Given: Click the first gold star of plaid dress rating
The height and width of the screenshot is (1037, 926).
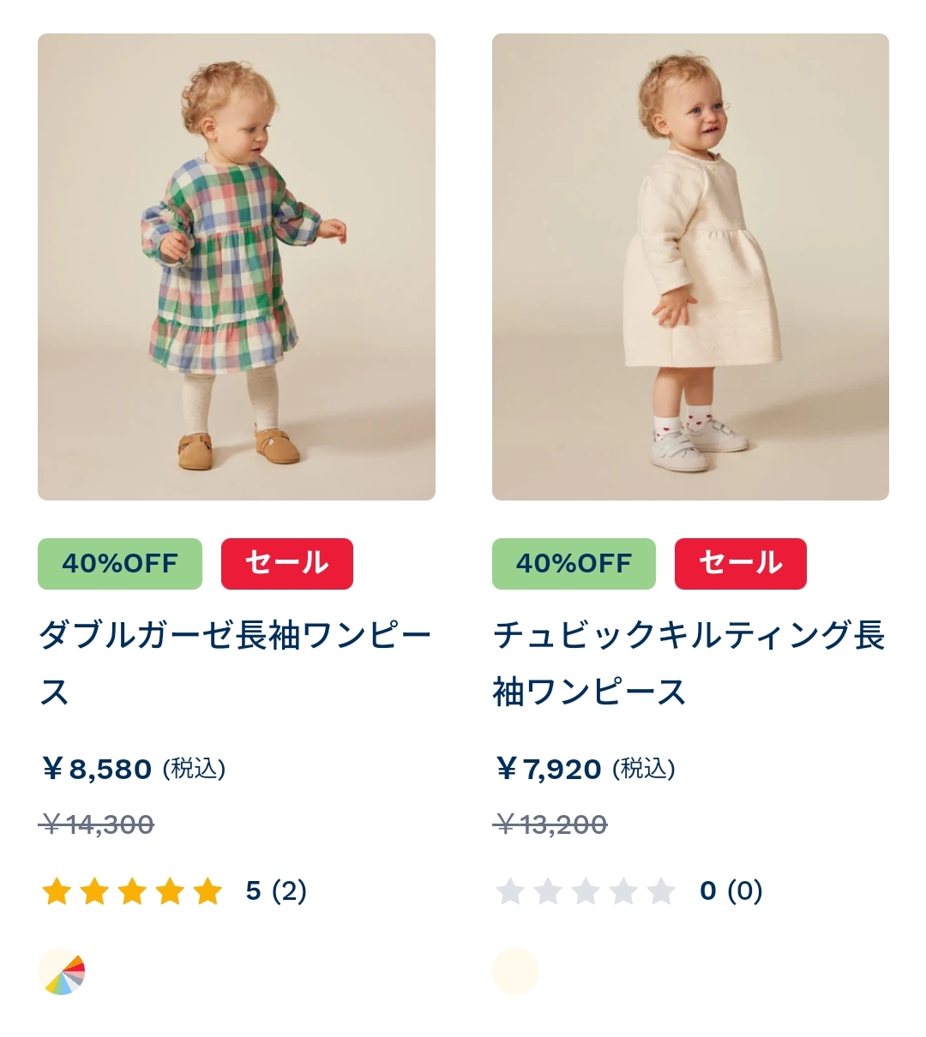Looking at the screenshot, I should pyautogui.click(x=57, y=891).
